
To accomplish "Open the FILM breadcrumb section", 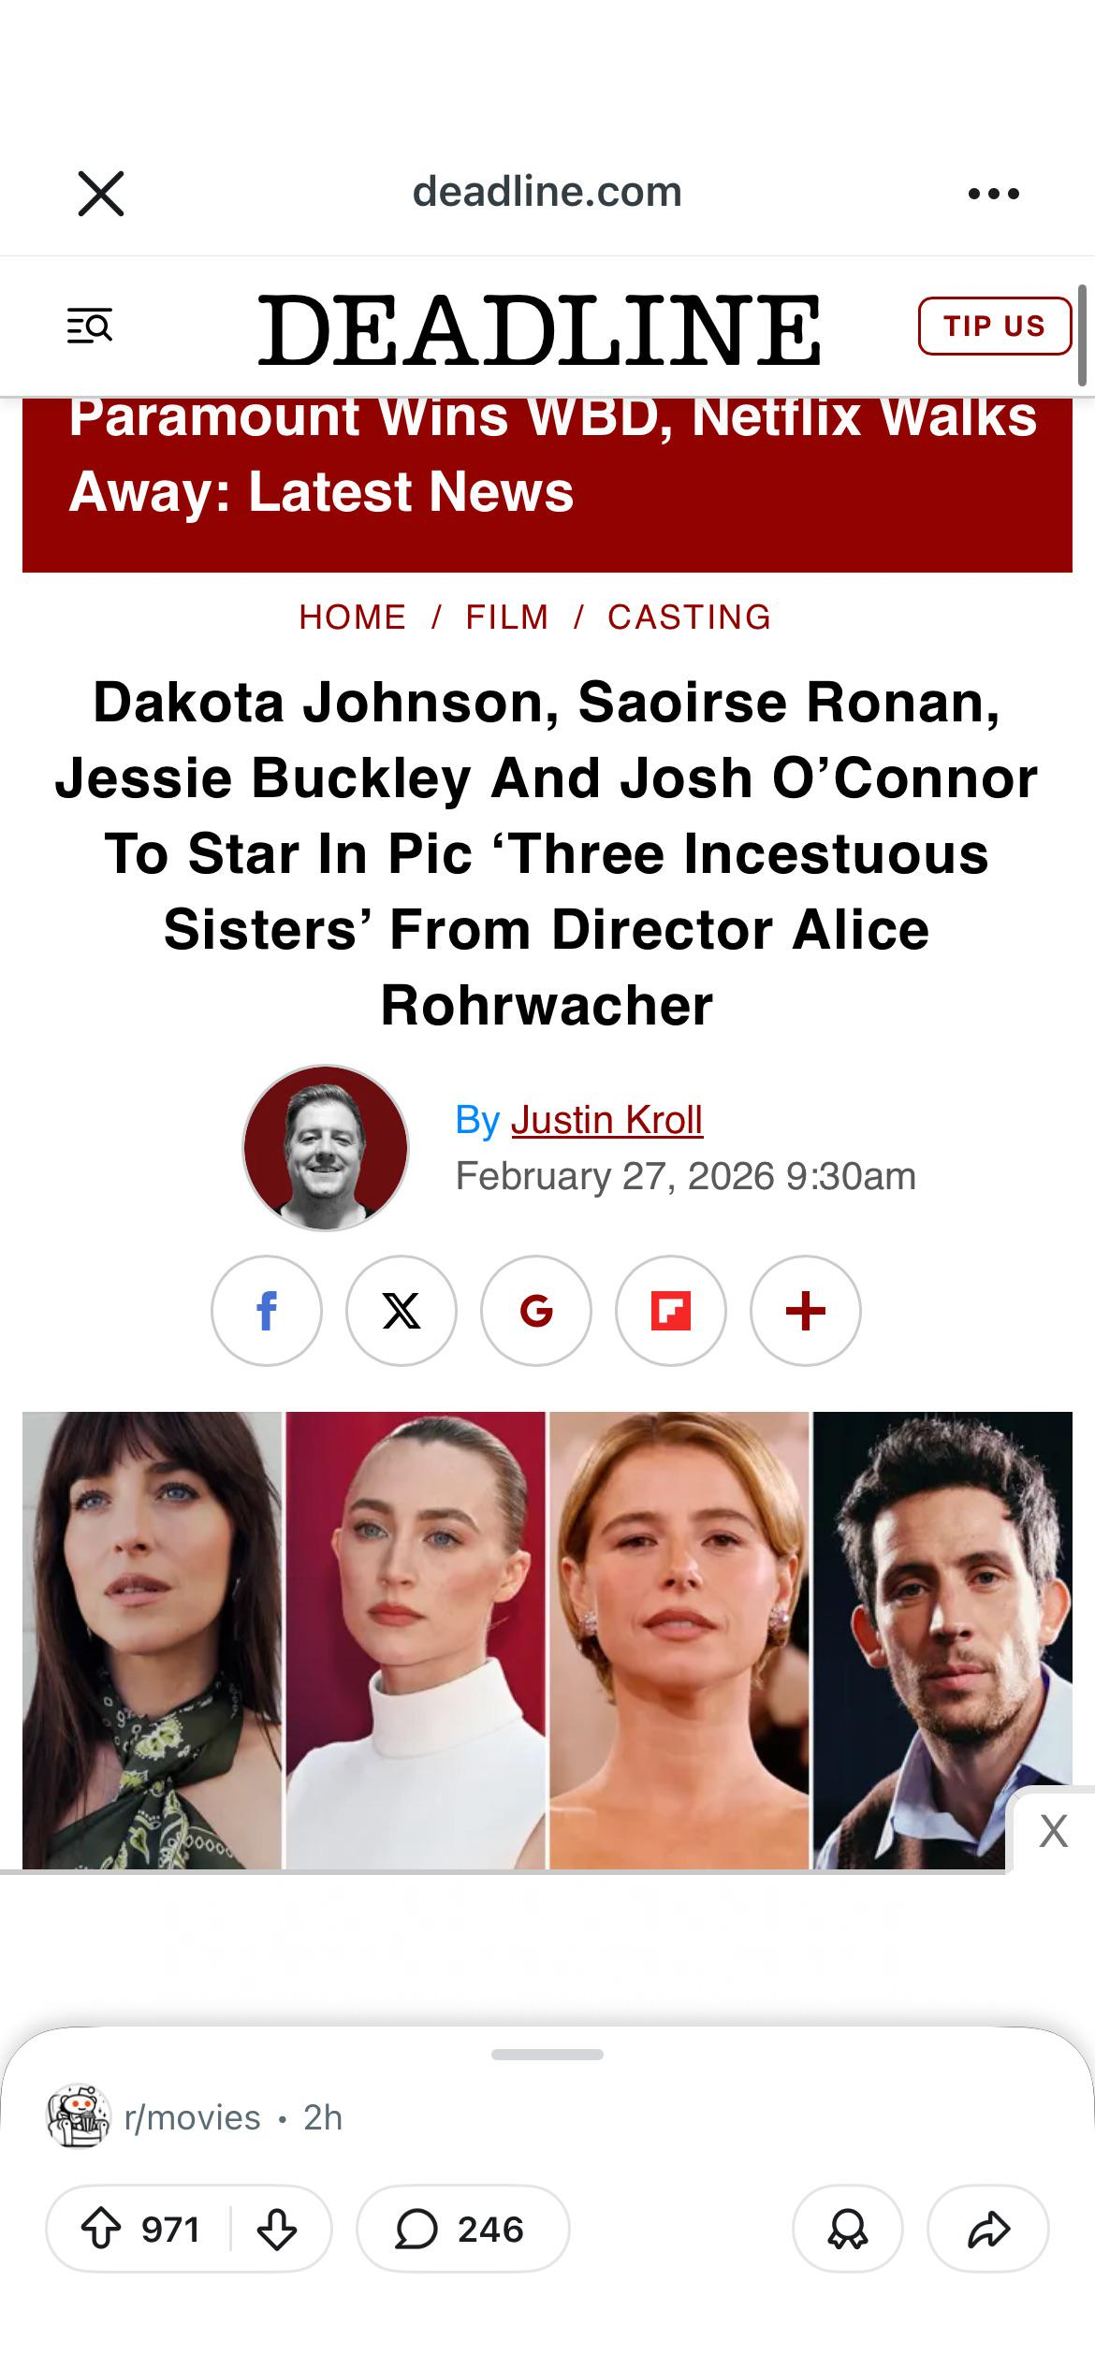I will [x=507, y=618].
